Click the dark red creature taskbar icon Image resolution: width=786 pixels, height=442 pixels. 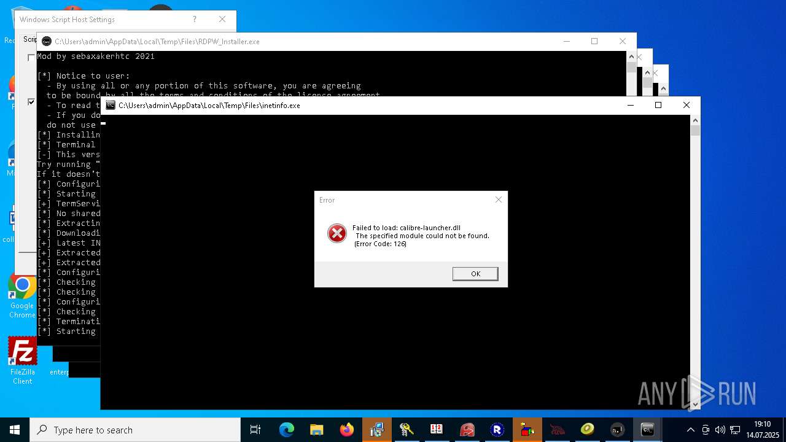click(x=557, y=430)
